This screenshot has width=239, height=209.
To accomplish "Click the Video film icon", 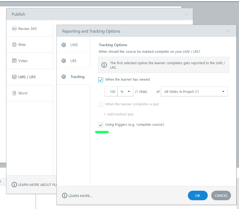I will (x=14, y=61).
